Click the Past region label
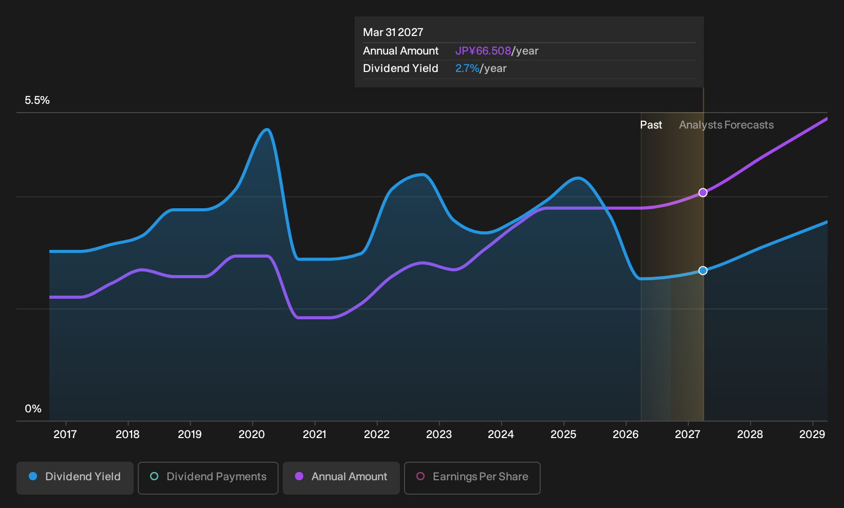Image resolution: width=844 pixels, height=508 pixels. [651, 125]
